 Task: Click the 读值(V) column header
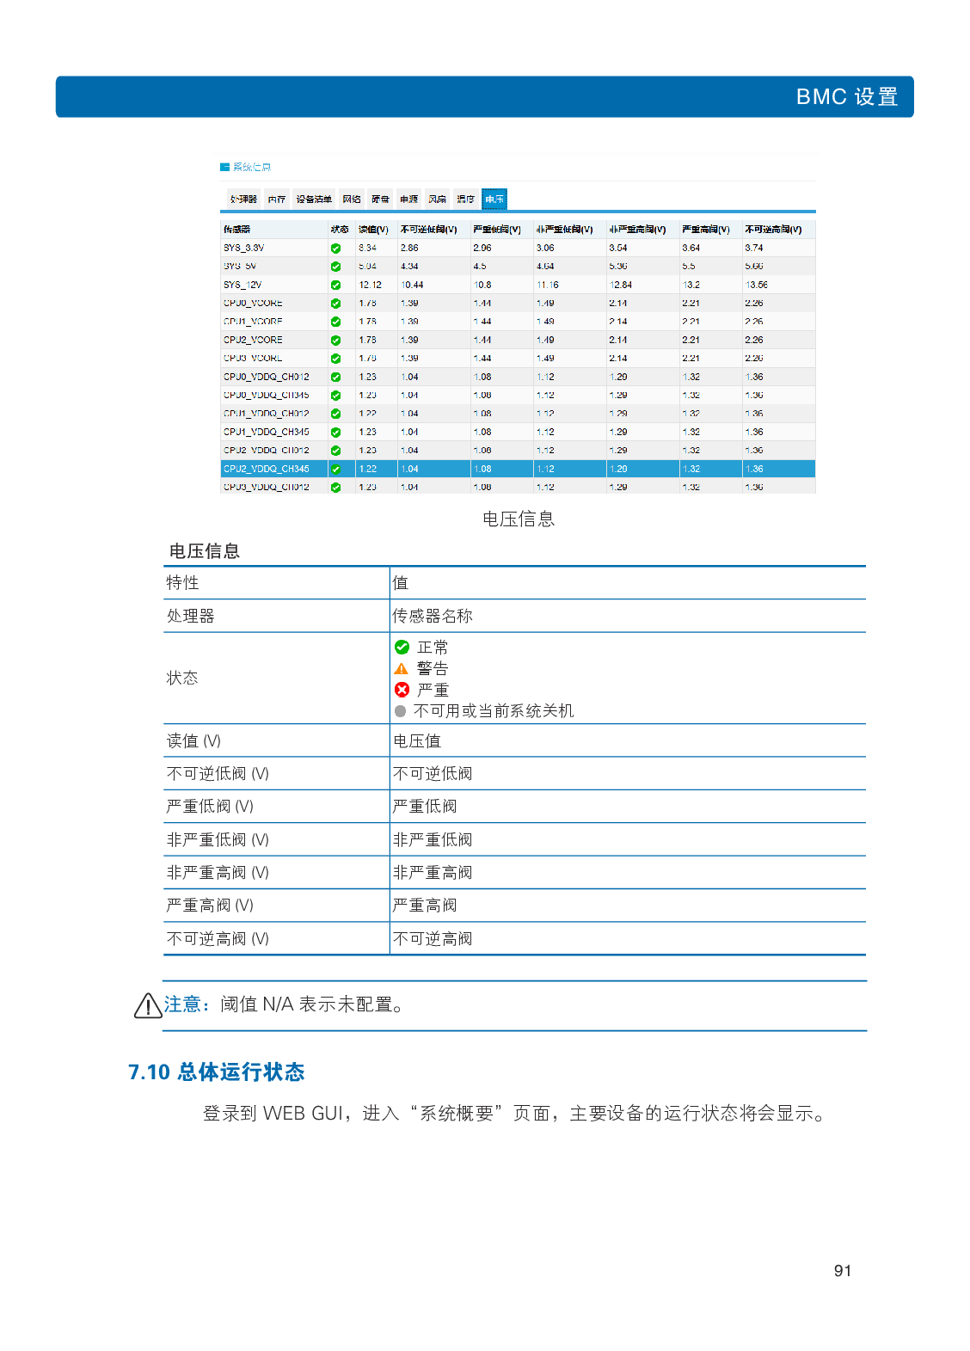click(373, 230)
